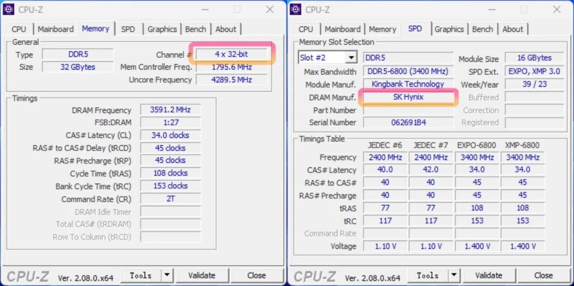Screen dimensions: 574x286
Task: Click the 153 clocks Bank Cycle Time value
Action: (170, 186)
